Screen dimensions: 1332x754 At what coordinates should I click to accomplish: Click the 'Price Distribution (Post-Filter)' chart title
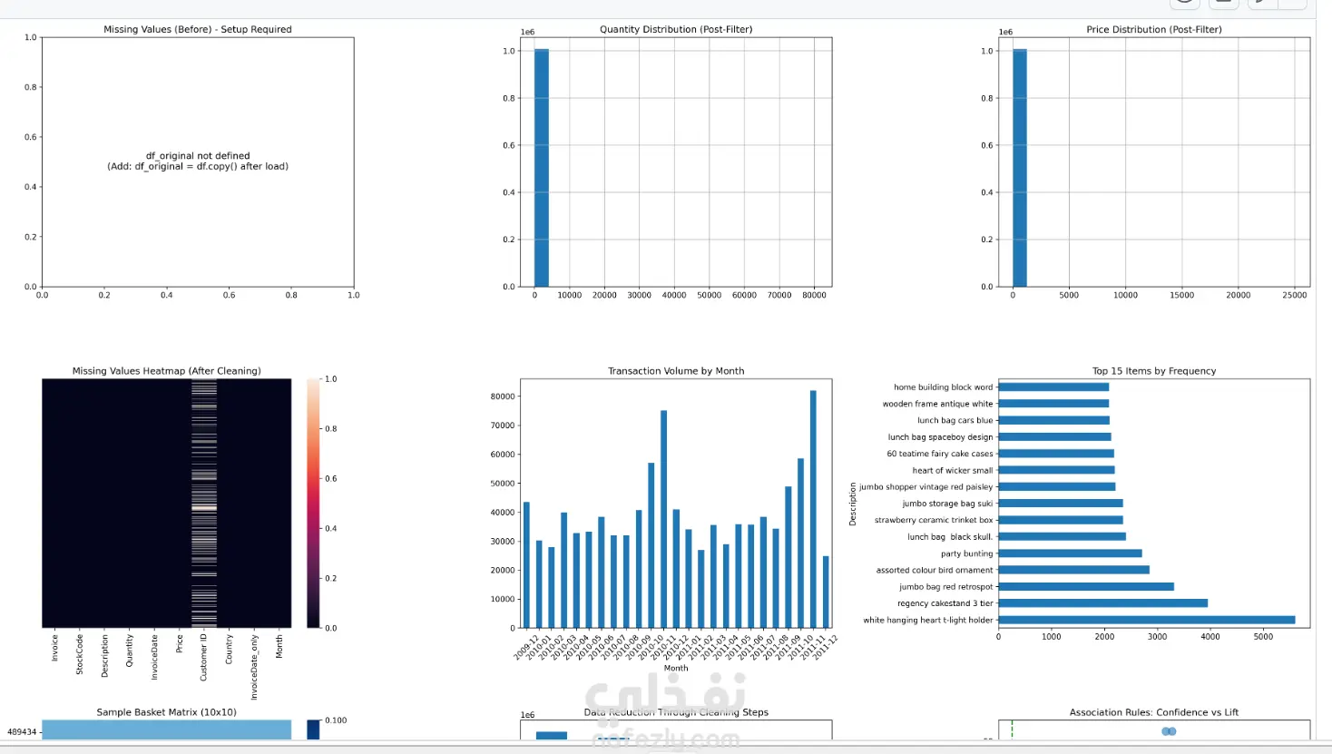coord(1153,29)
